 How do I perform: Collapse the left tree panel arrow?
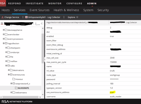[x=42, y=23]
